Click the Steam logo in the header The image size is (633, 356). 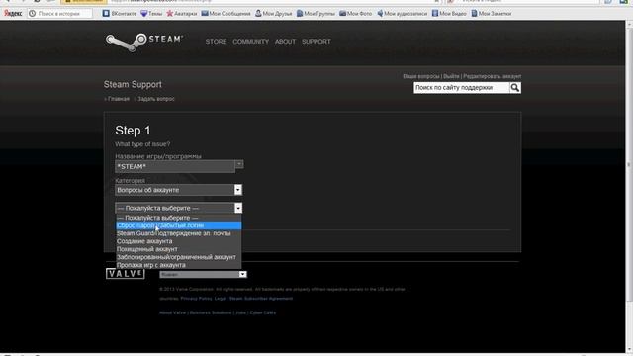(144, 42)
